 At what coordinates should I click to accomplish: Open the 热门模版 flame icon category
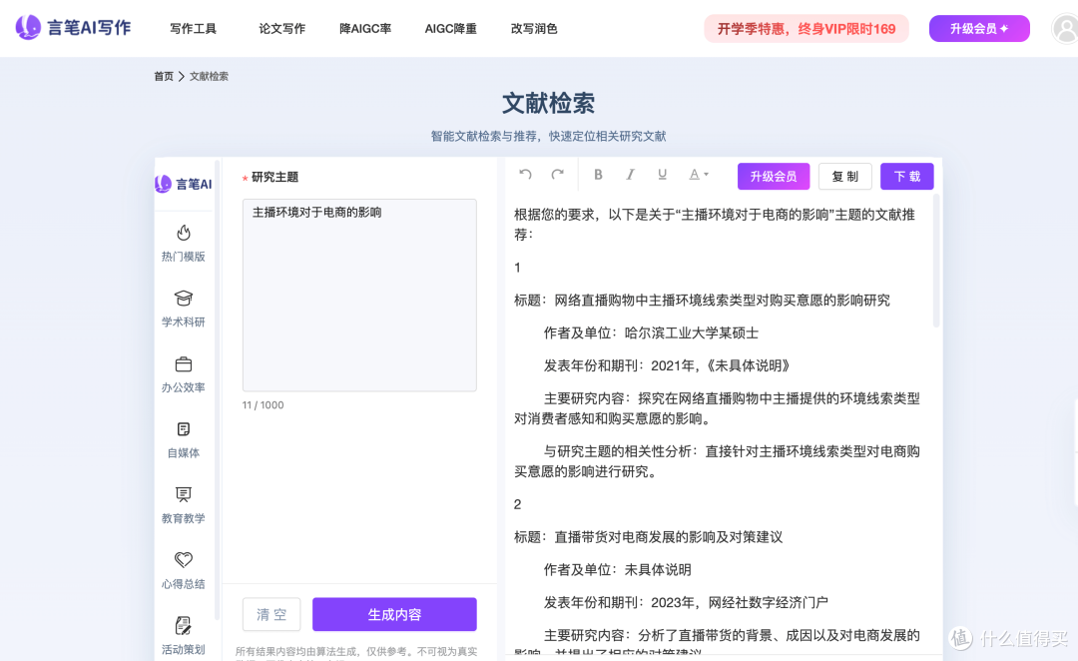coord(184,243)
